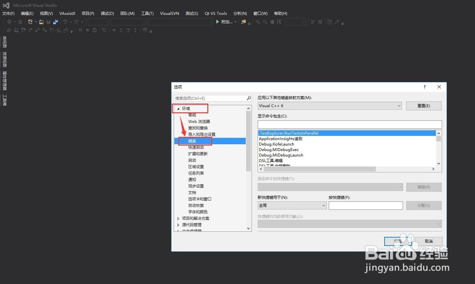This screenshot has height=284, width=475.
Task: Open the 调试(D) menu
Action: click(107, 13)
